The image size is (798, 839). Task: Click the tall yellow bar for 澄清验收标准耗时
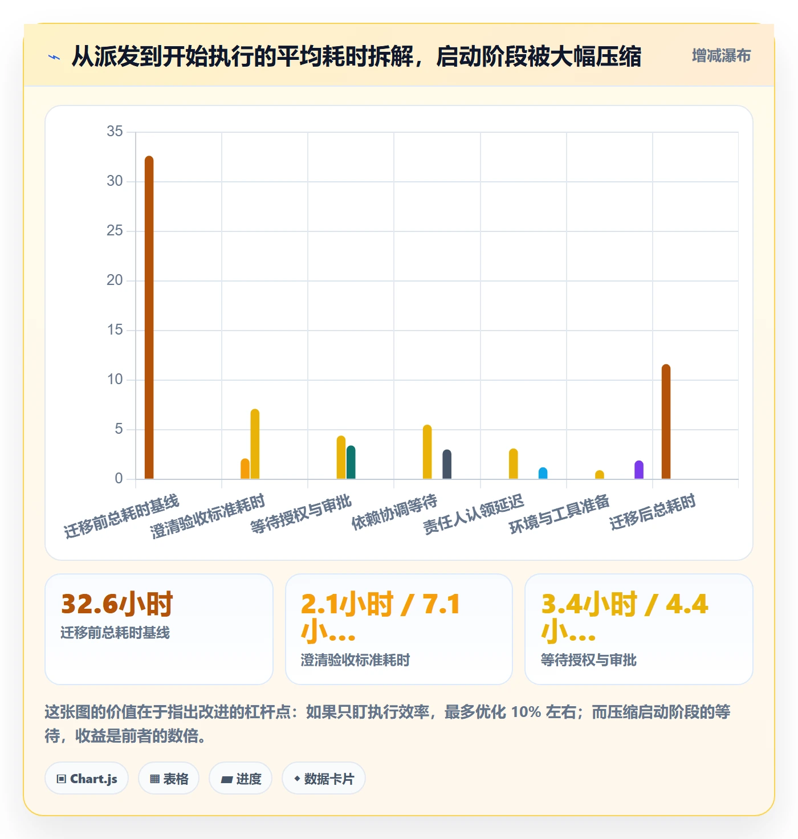[255, 443]
